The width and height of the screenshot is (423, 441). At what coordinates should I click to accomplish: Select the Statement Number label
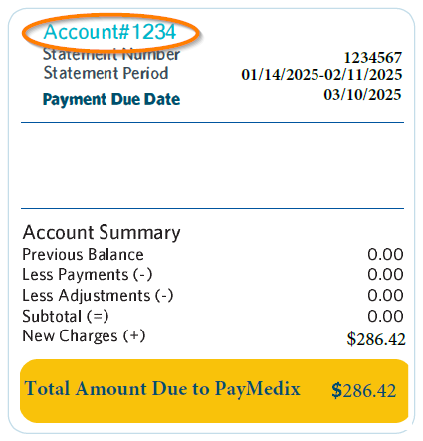pyautogui.click(x=111, y=55)
